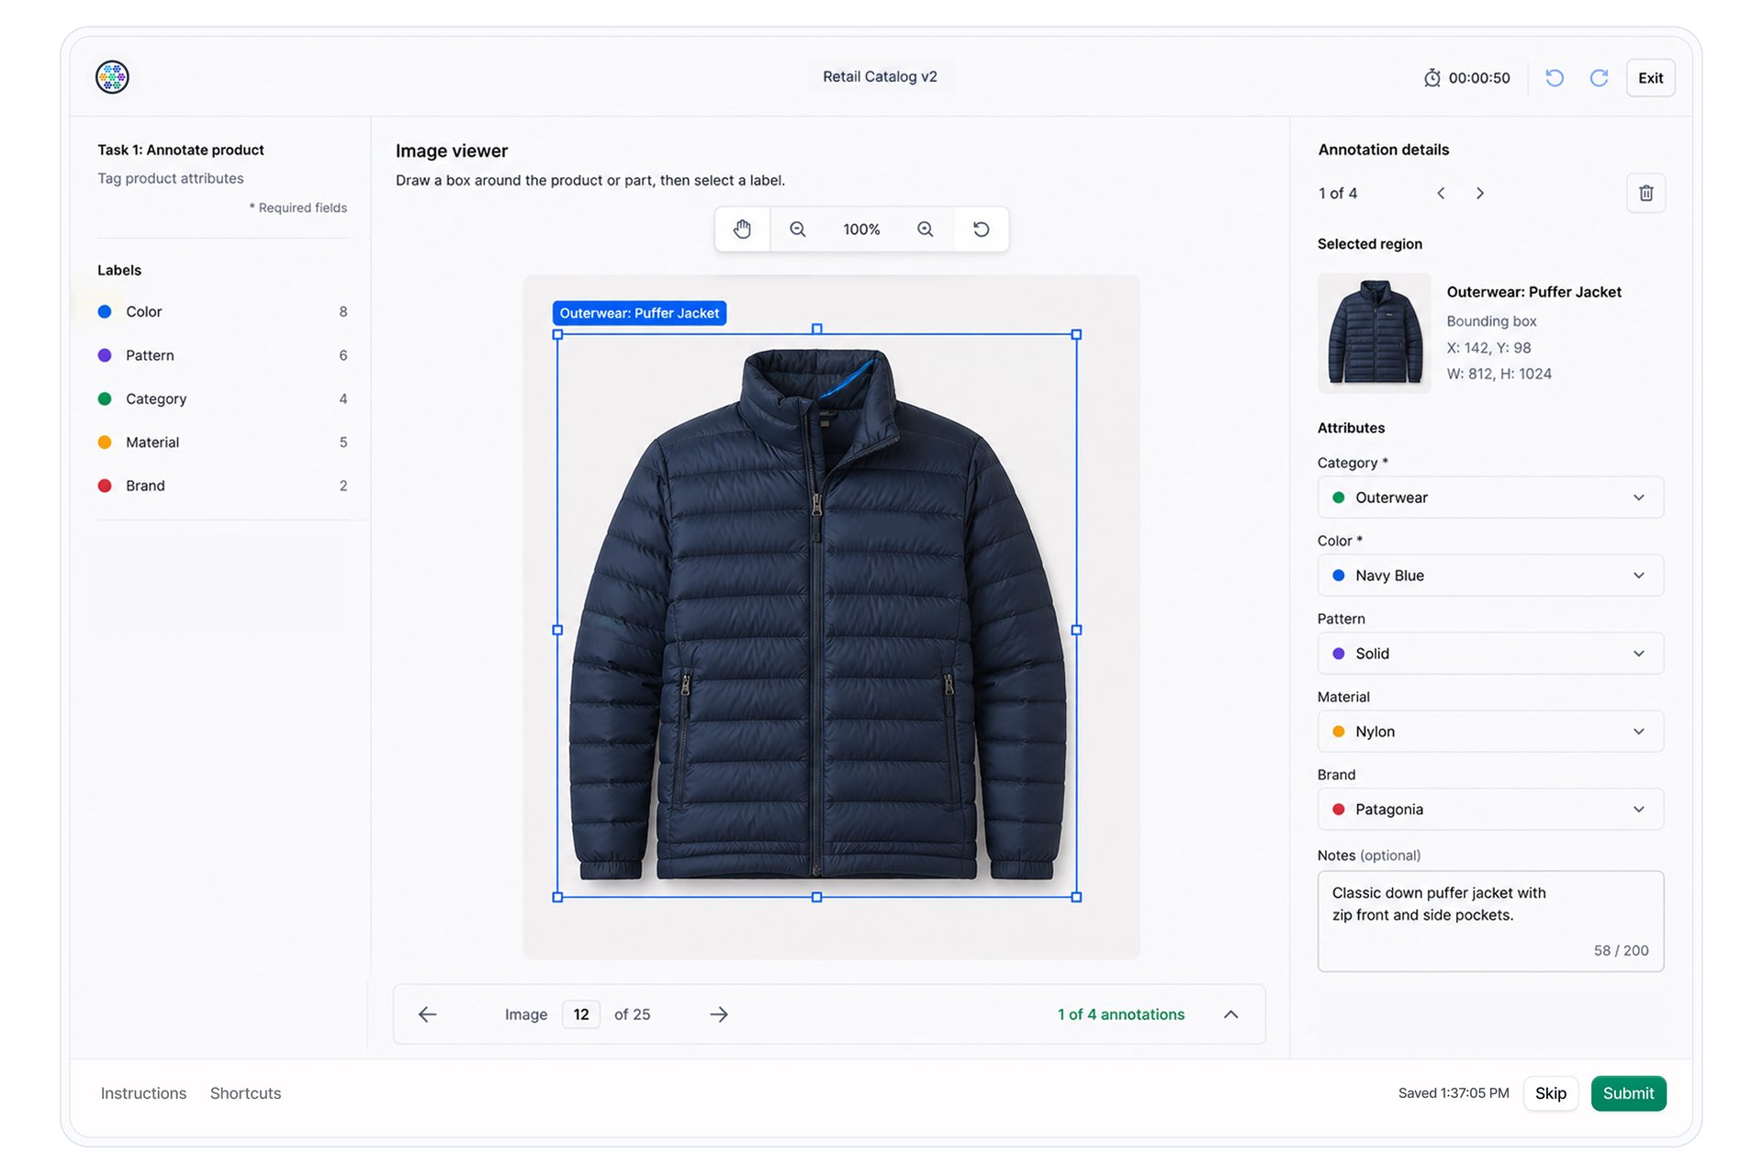Click the image number input field
This screenshot has height=1175, width=1763.
581,1014
